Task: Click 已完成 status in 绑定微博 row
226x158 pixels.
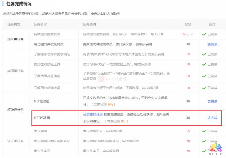Action: pos(212,131)
